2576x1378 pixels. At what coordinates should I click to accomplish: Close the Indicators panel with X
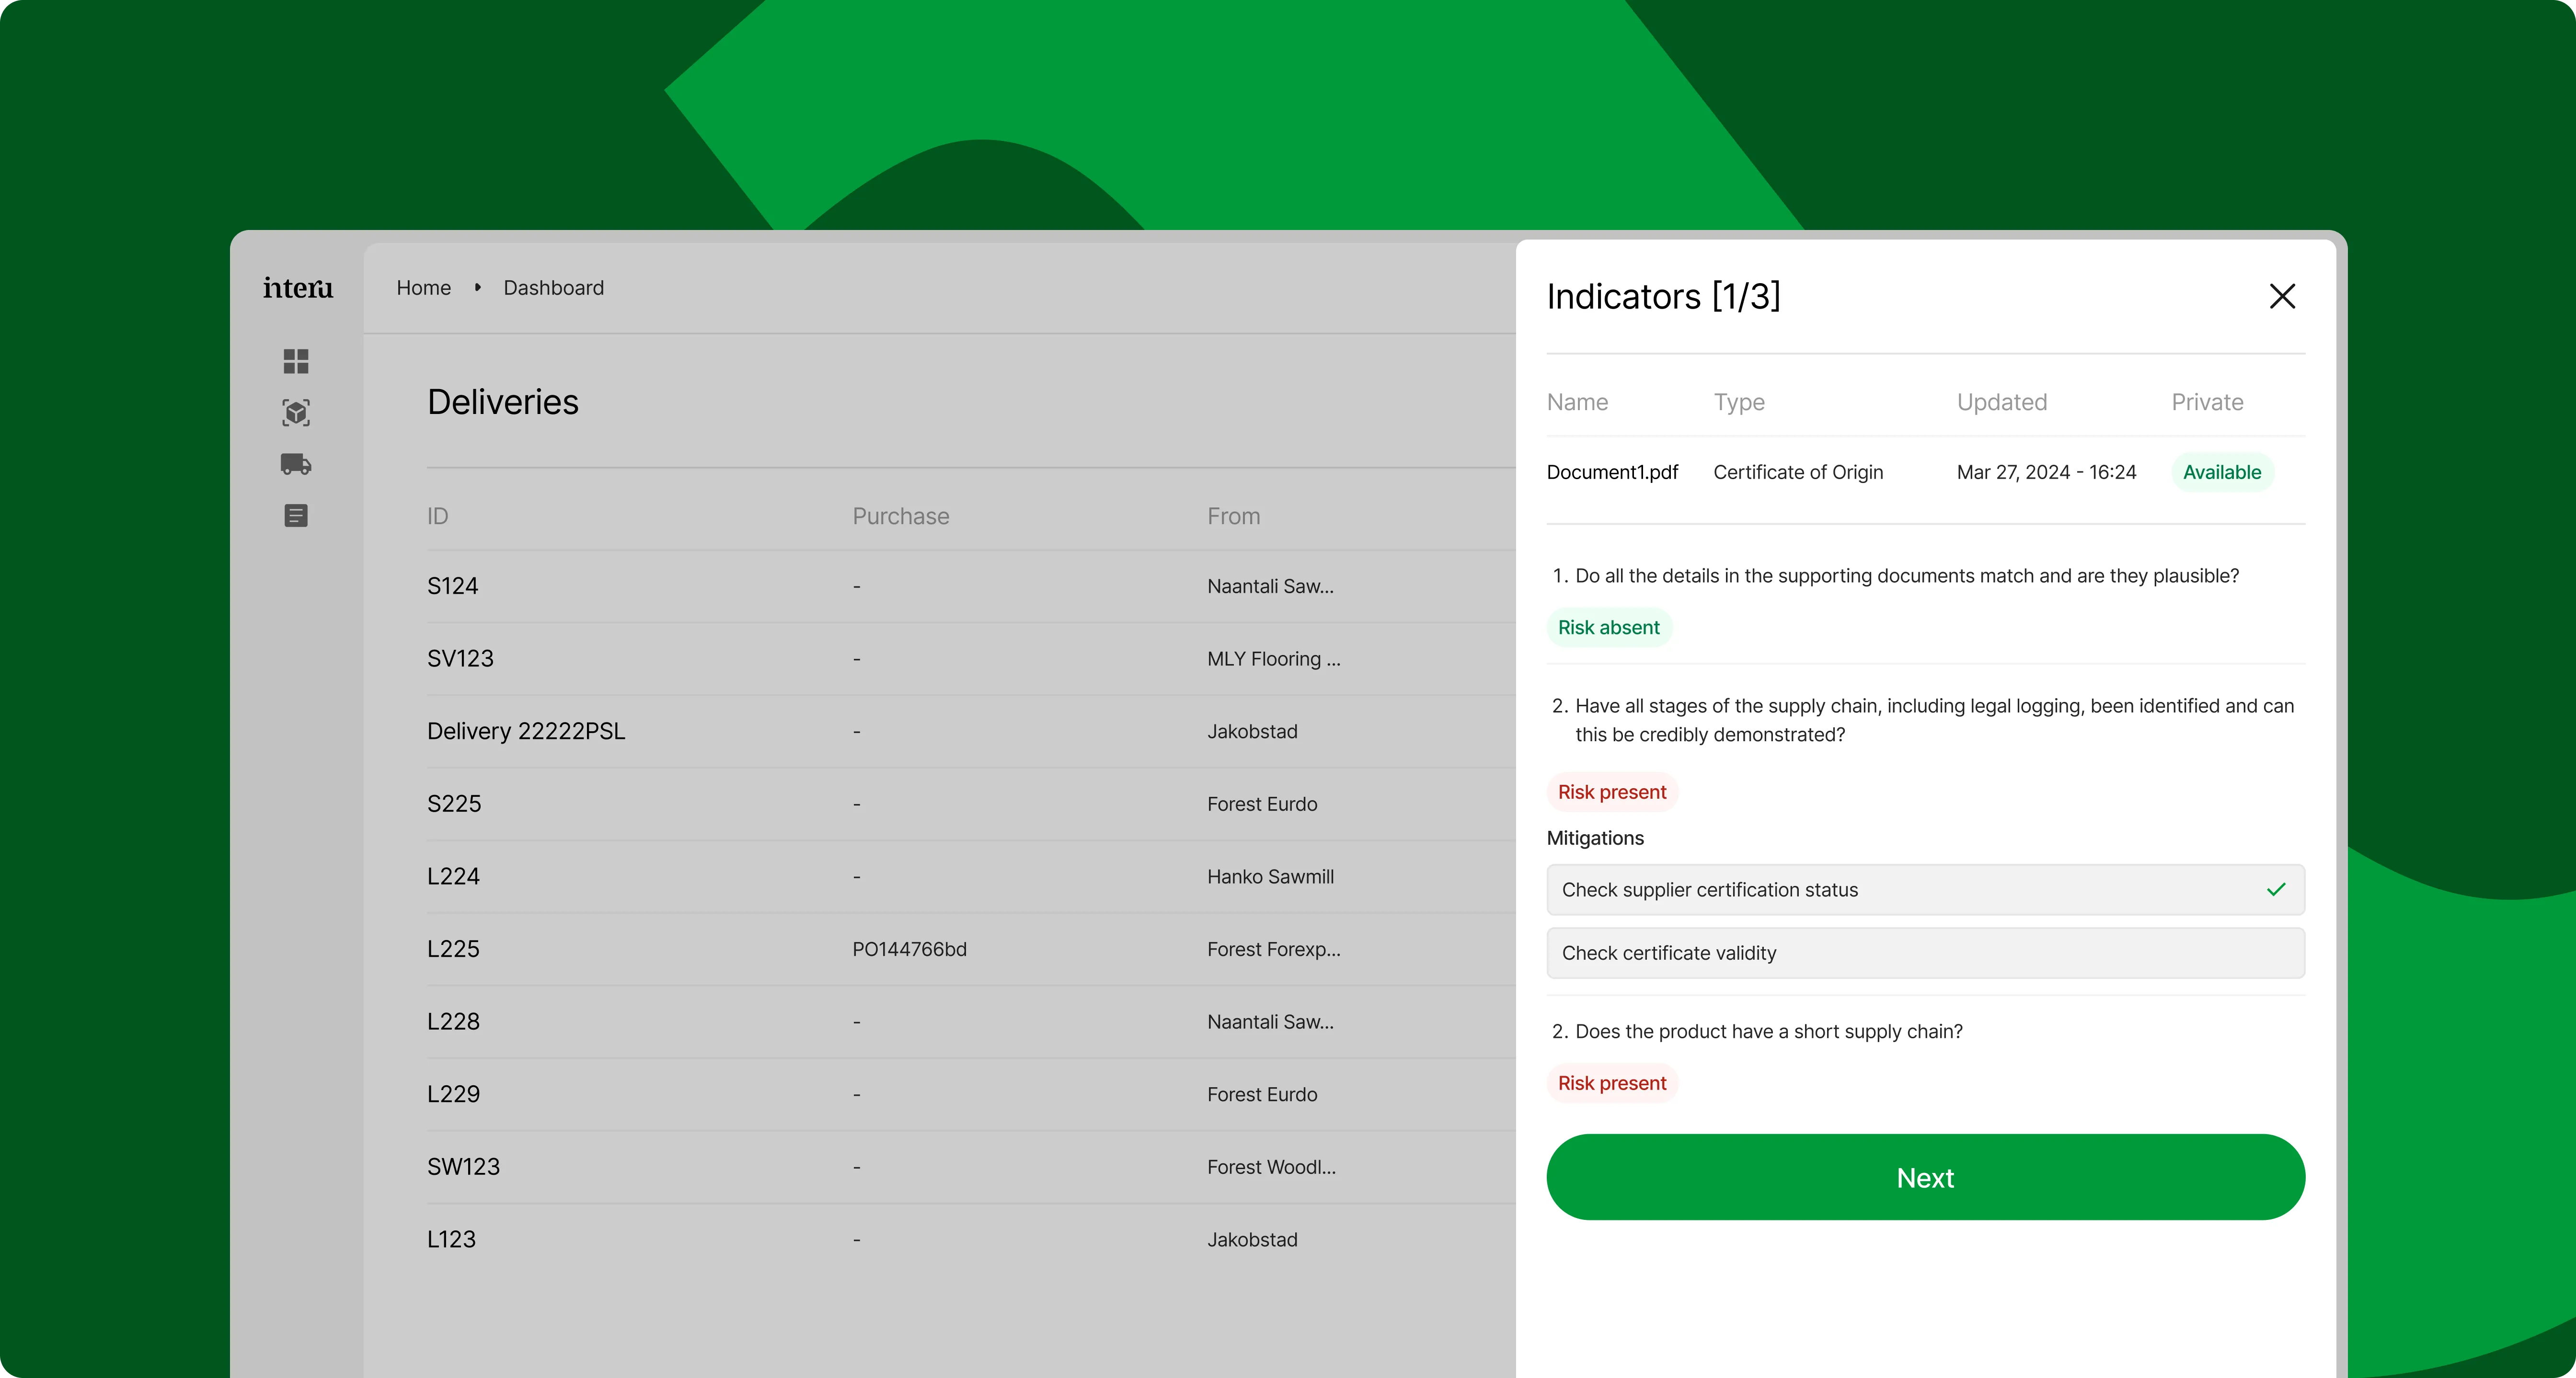pos(2282,296)
